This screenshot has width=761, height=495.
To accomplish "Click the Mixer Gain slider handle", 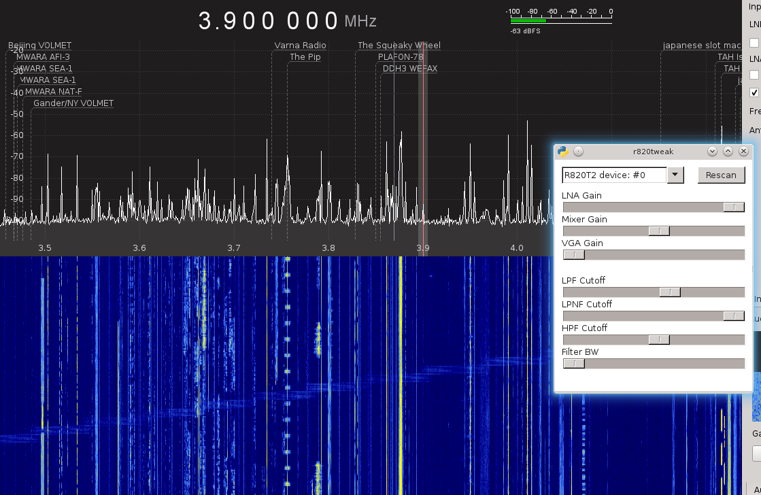I will [x=658, y=231].
